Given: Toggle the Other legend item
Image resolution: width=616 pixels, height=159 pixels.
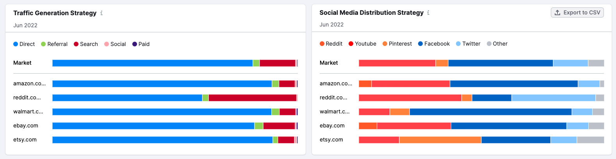Looking at the screenshot, I should point(497,44).
